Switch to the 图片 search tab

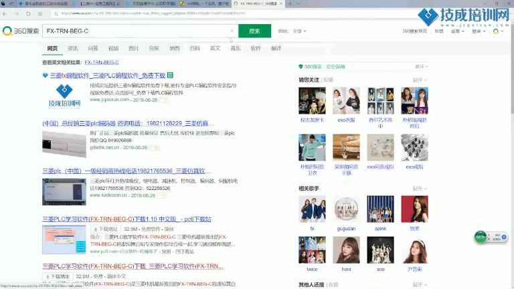click(134, 48)
